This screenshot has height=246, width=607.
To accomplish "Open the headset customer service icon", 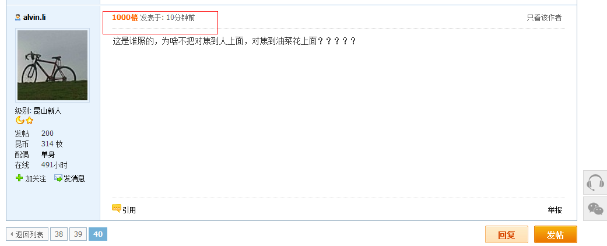I will (x=595, y=182).
